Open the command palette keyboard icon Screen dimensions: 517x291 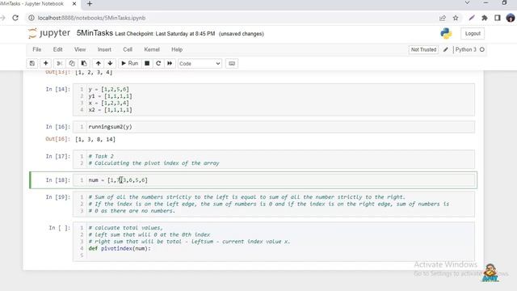232,63
